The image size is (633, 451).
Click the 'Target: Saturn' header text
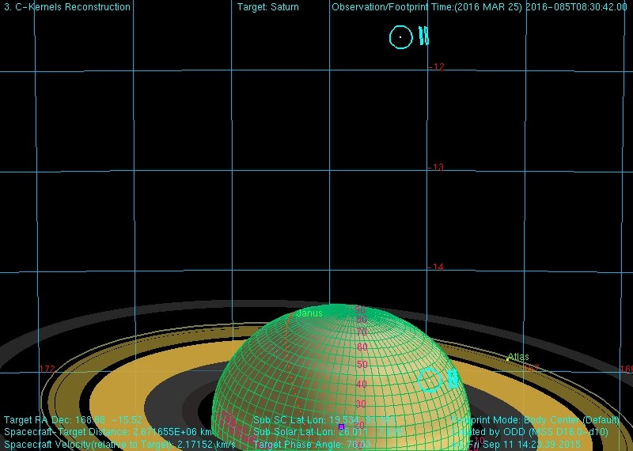point(268,7)
